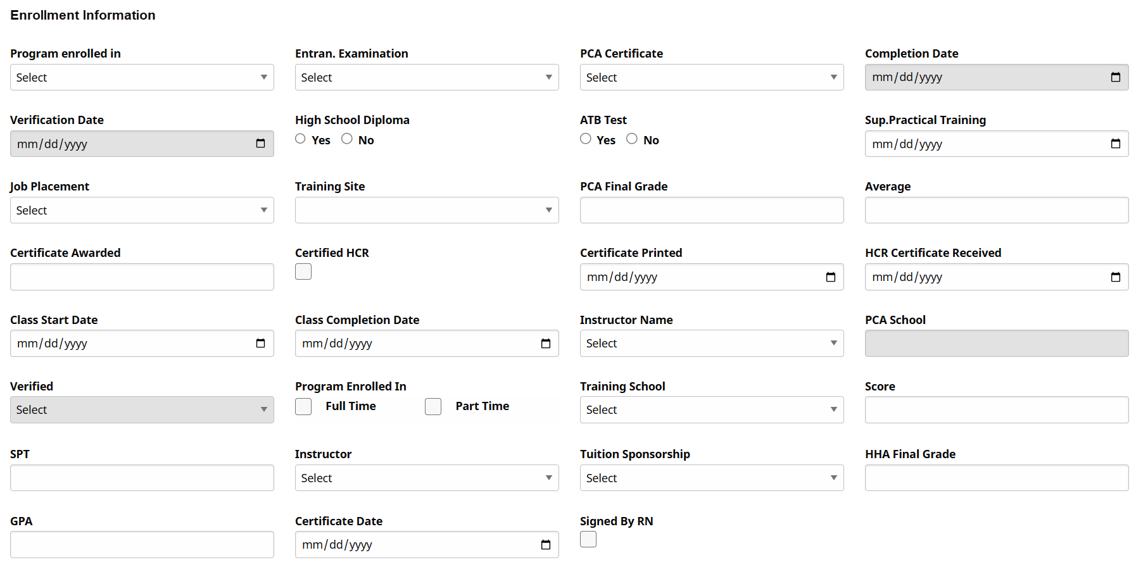Open the Verification Date calendar icon
This screenshot has width=1136, height=567.
click(x=260, y=144)
